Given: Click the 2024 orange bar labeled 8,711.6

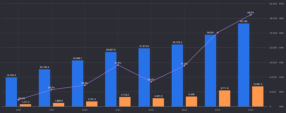Looking at the screenshot, I should point(224,99).
